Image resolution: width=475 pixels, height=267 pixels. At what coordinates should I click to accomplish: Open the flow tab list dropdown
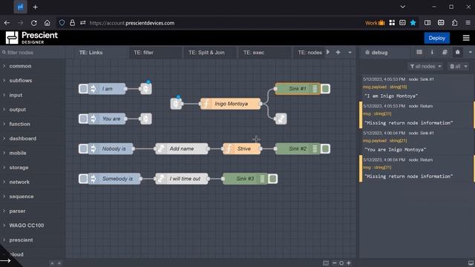point(350,53)
